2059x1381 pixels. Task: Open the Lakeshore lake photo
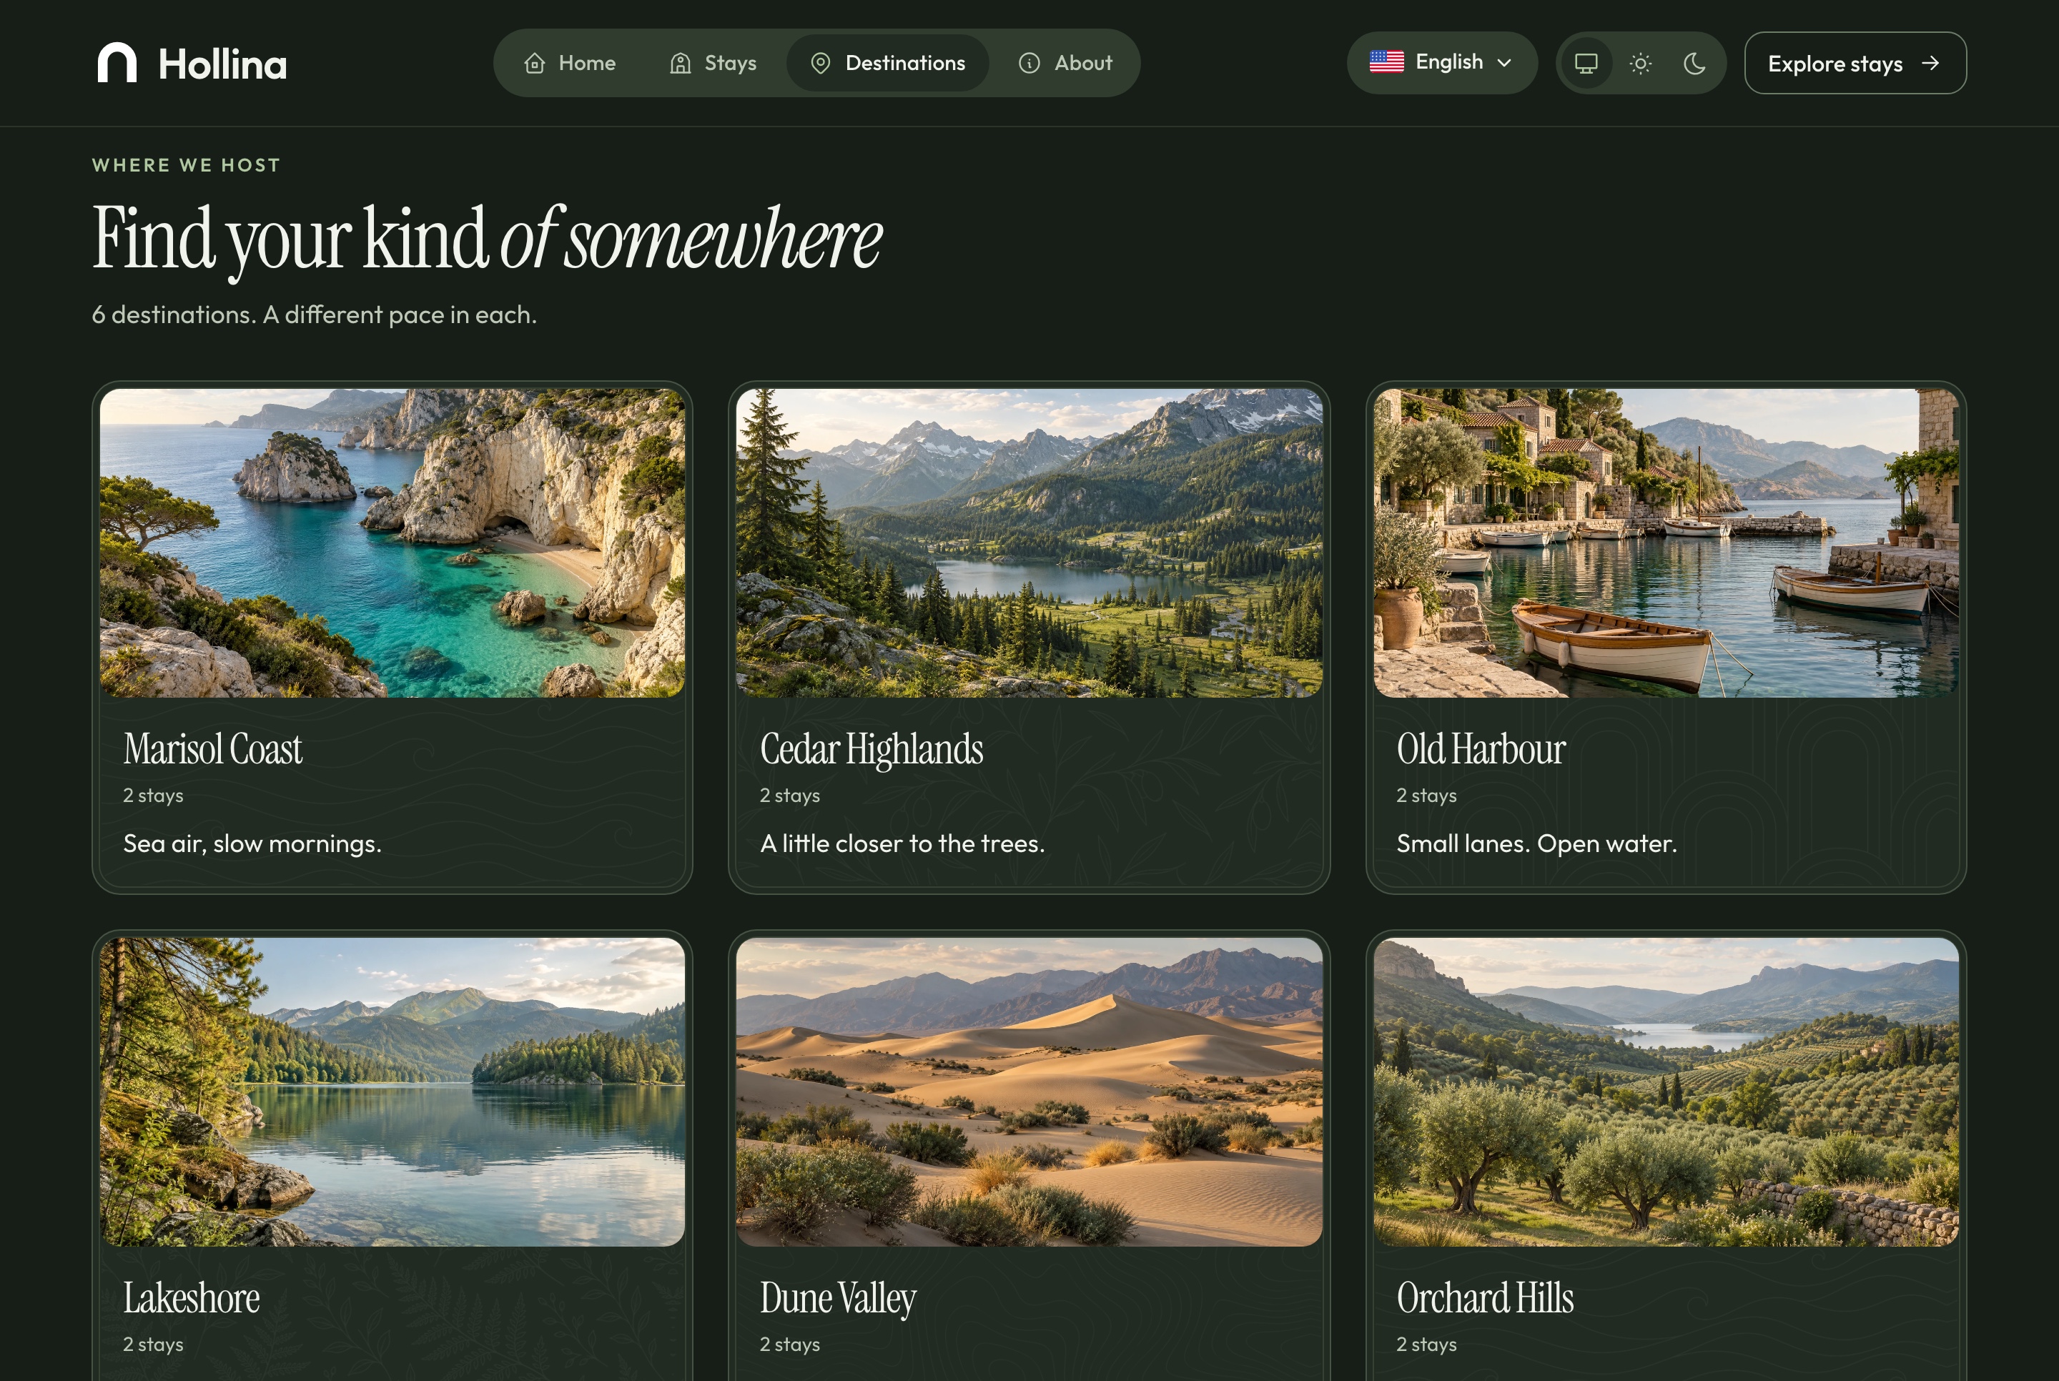392,1092
